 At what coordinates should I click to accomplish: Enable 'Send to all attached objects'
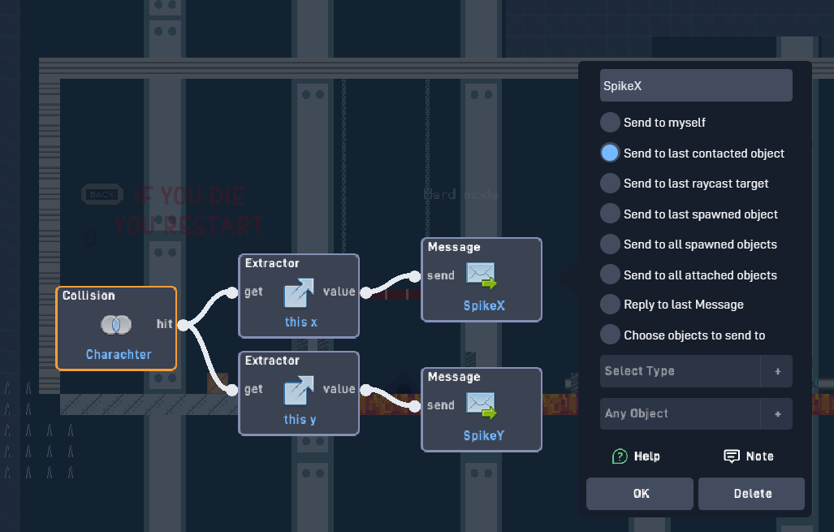[x=610, y=275]
